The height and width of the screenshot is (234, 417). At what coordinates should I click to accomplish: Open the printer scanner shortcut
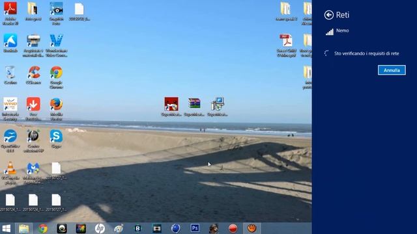tap(33, 45)
